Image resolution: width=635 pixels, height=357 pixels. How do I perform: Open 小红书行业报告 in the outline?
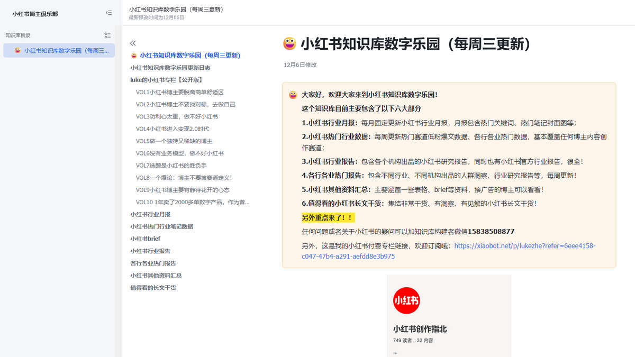(150, 251)
